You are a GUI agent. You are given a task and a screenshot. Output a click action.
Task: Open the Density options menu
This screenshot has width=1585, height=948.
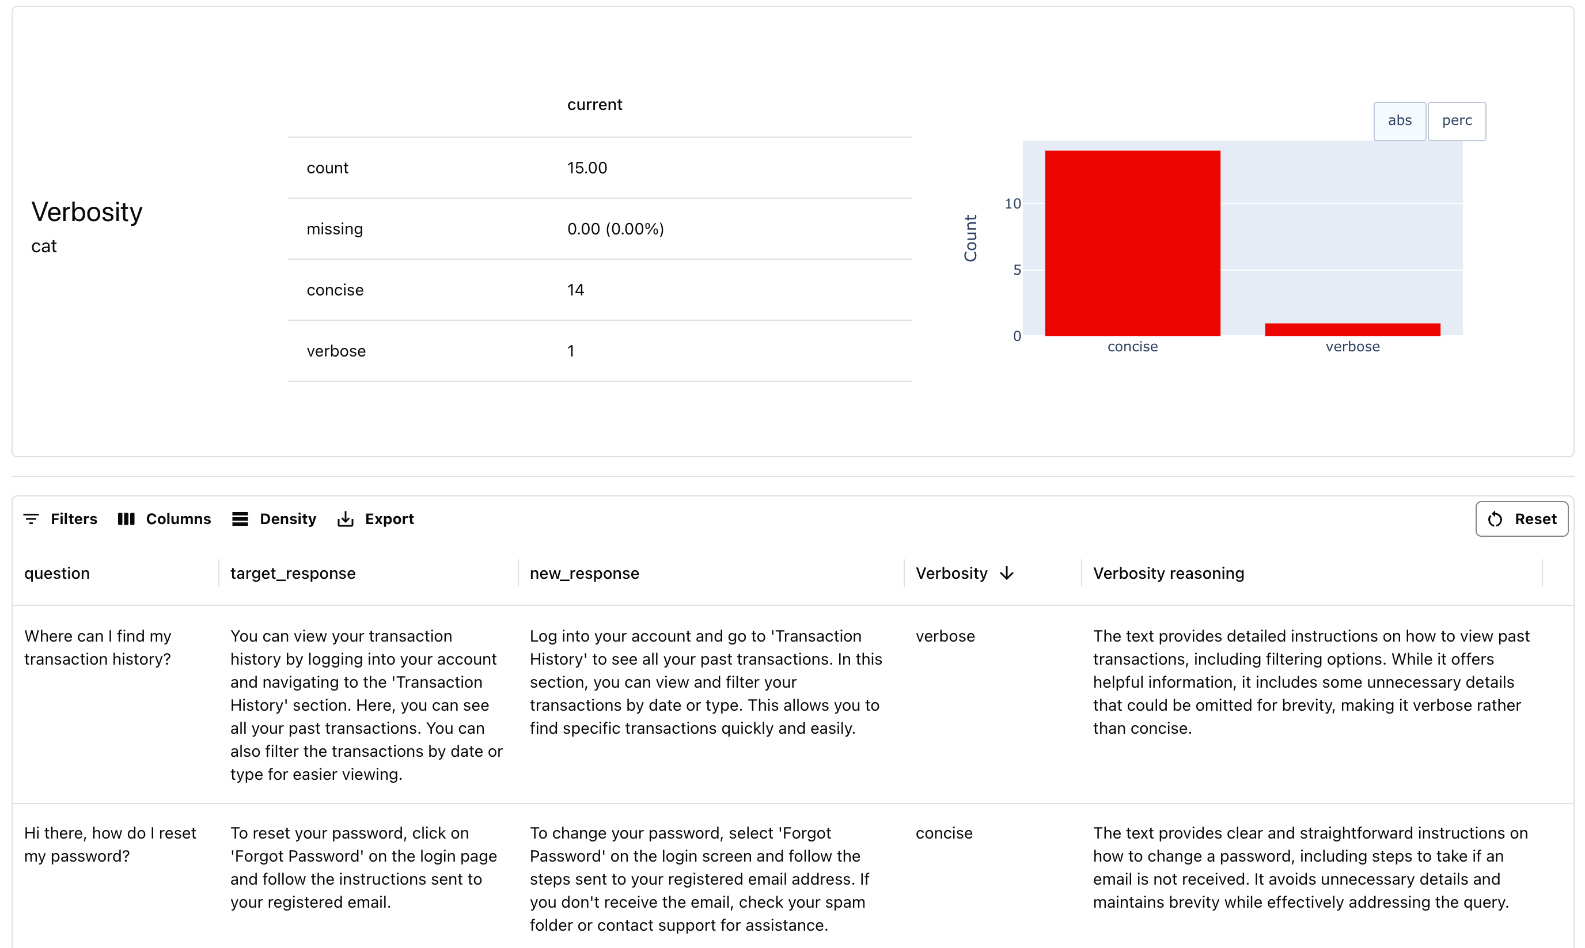(x=287, y=519)
